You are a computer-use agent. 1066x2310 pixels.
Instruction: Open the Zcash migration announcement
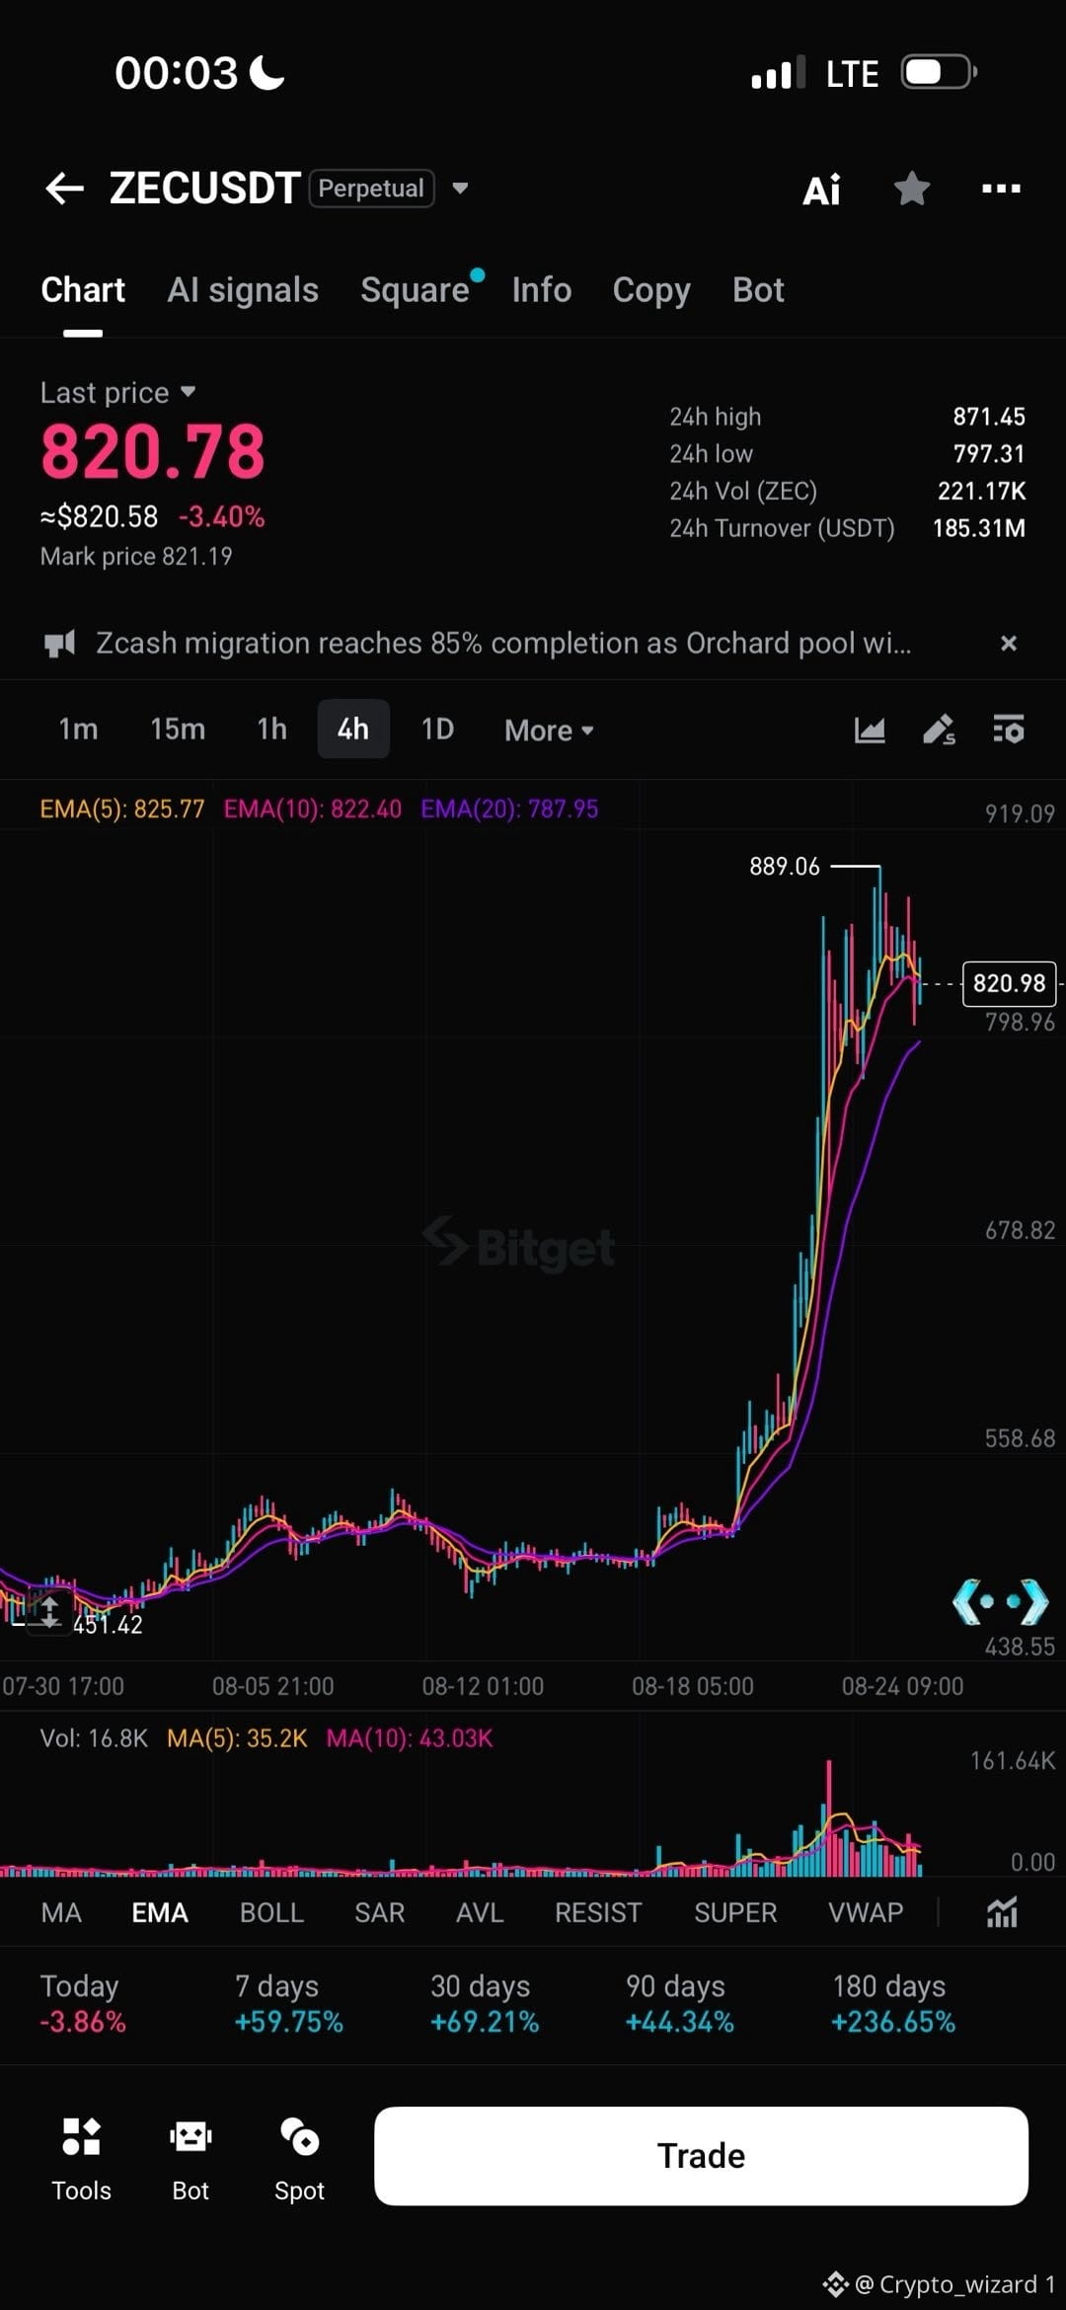pos(503,644)
